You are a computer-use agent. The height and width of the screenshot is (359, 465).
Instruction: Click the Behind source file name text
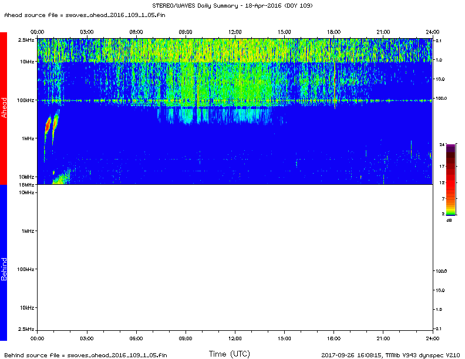[85, 355]
